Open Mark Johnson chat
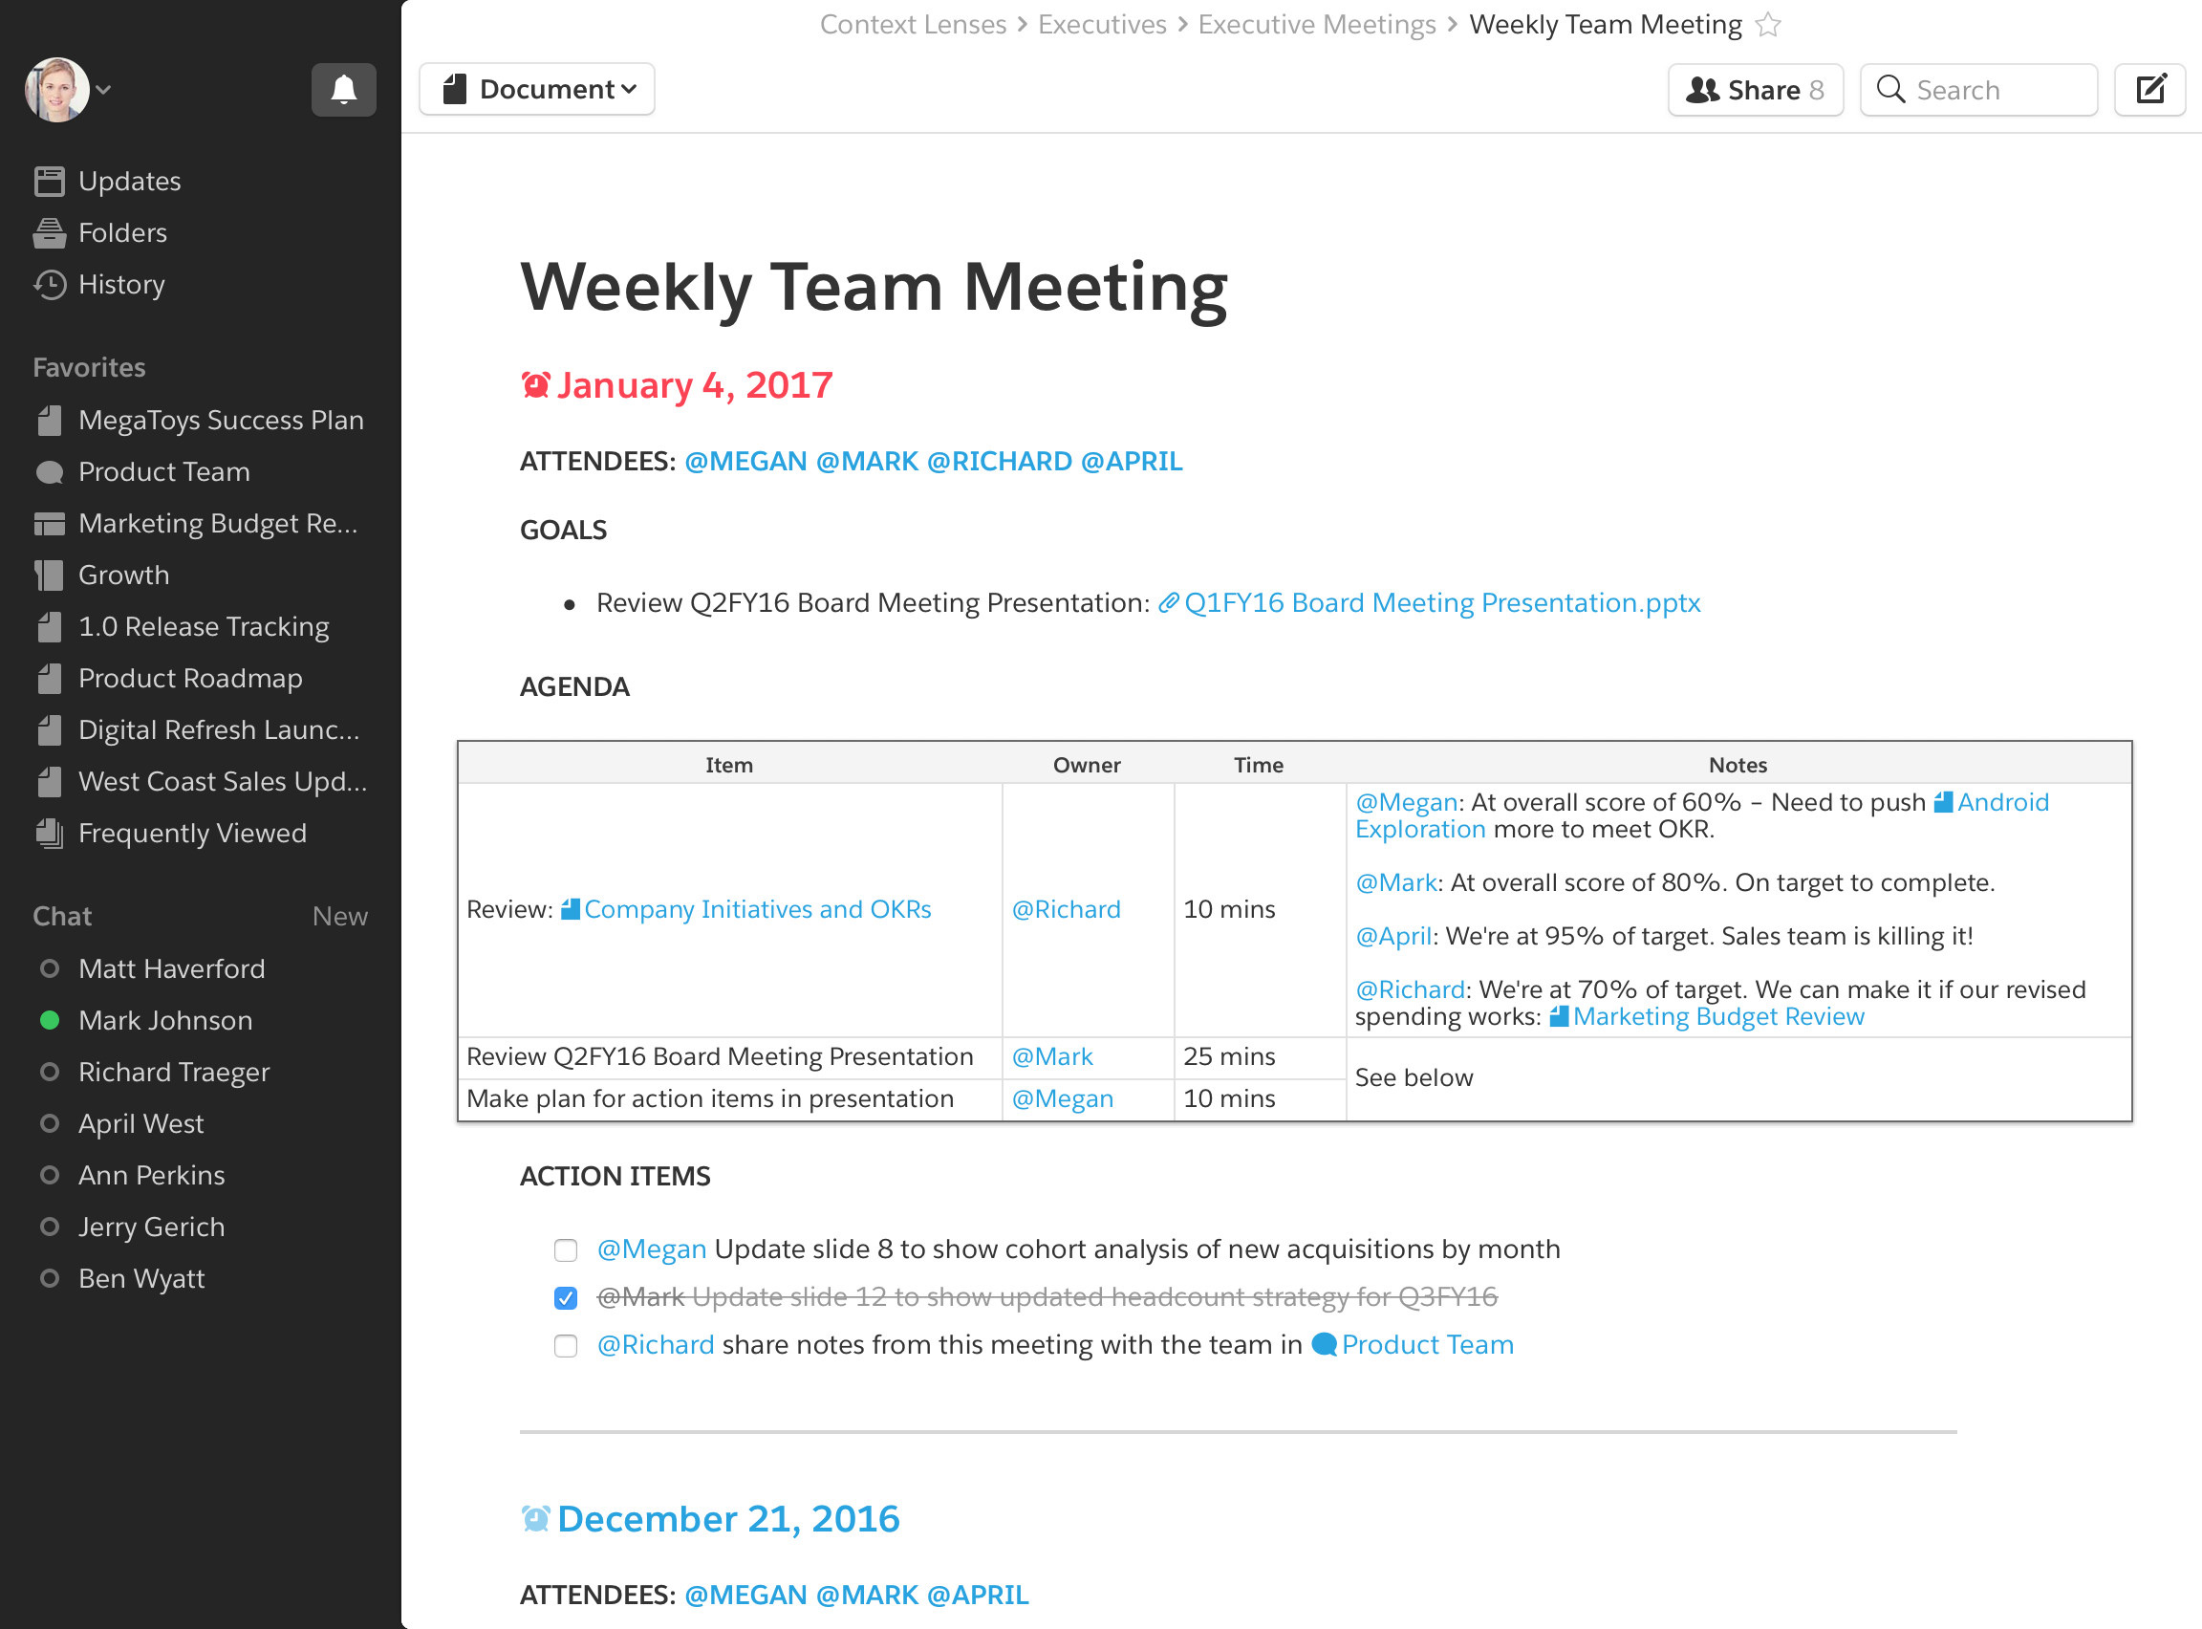Image resolution: width=2202 pixels, height=1629 pixels. point(164,1021)
